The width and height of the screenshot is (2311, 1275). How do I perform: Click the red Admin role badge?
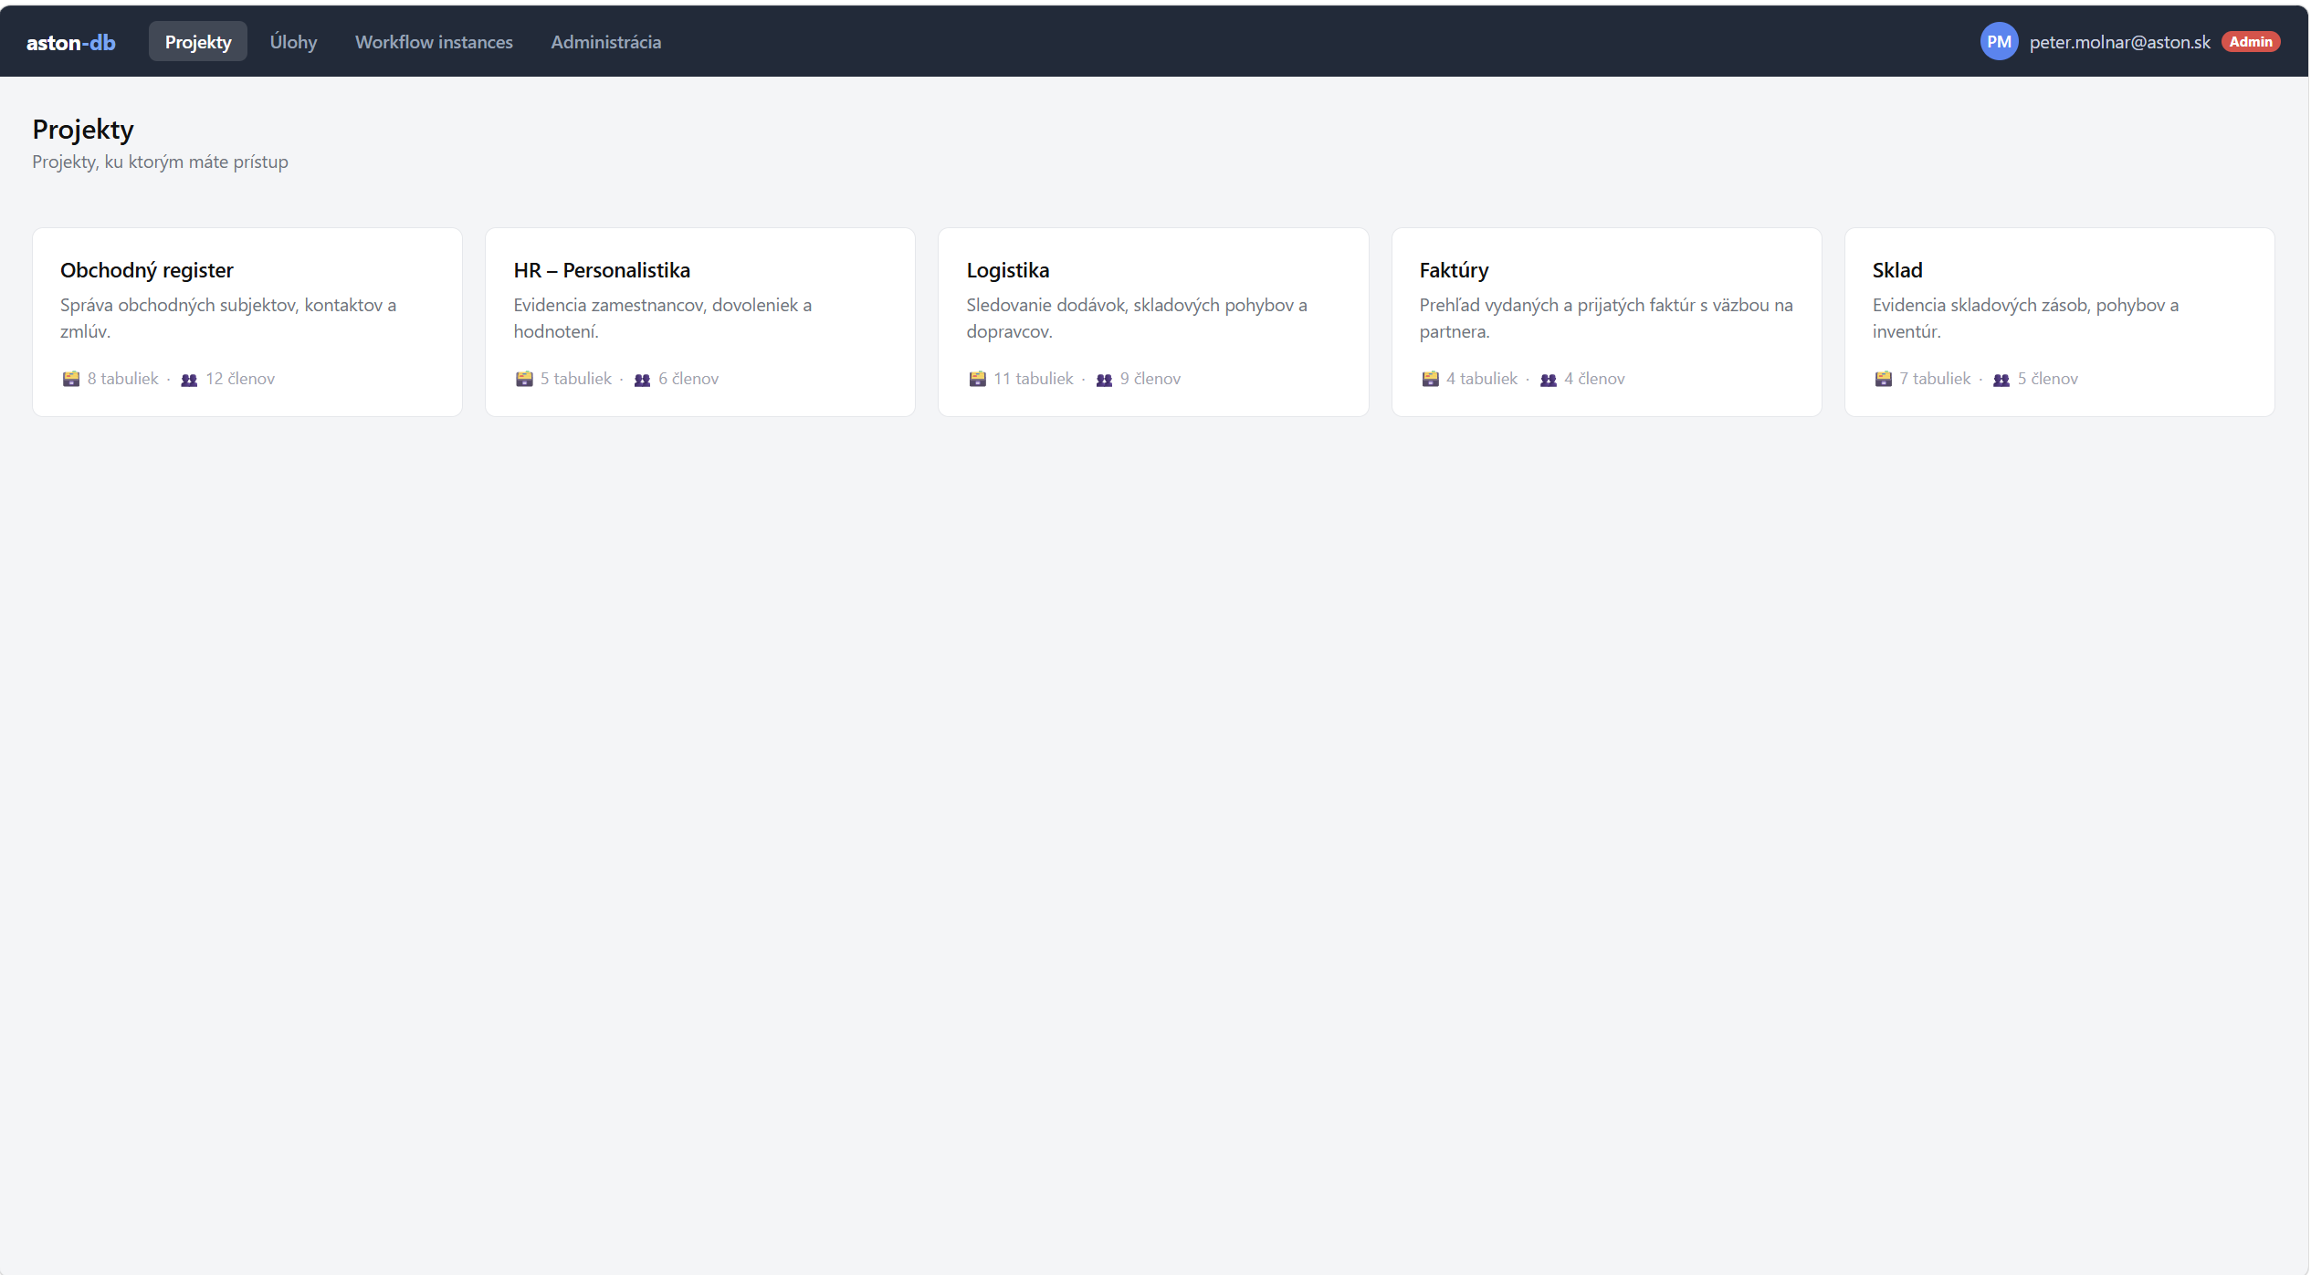tap(2250, 42)
